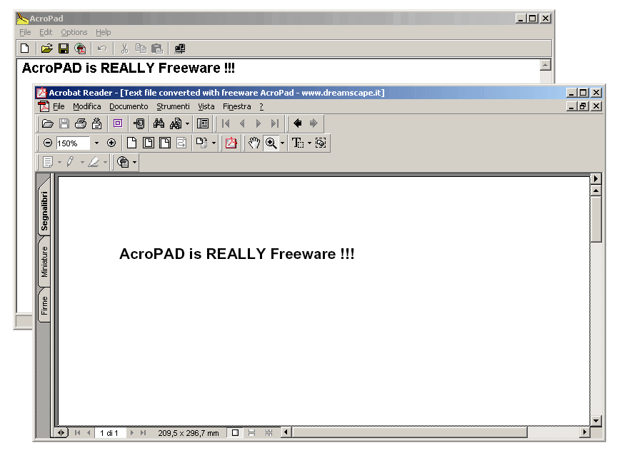622x463 pixels.
Task: Select Actual Size page view icon
Action: [131, 143]
